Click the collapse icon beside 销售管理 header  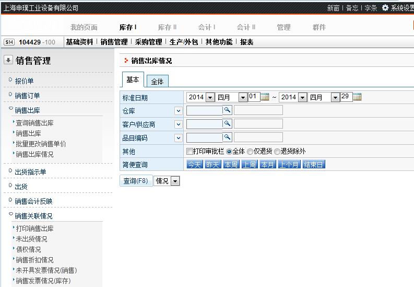[x=8, y=60]
